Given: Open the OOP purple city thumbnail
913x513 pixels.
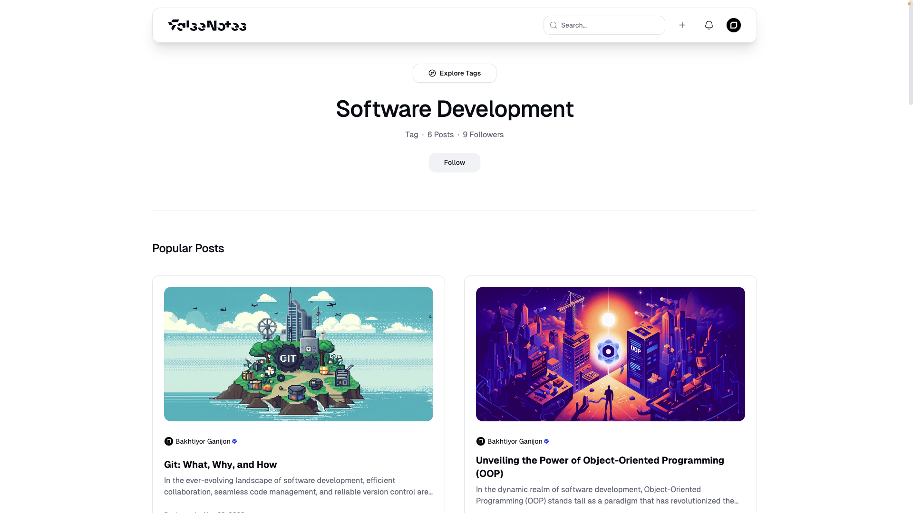Looking at the screenshot, I should (x=610, y=354).
